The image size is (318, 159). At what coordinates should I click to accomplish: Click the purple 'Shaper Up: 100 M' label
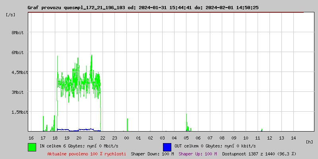[x=198, y=153]
